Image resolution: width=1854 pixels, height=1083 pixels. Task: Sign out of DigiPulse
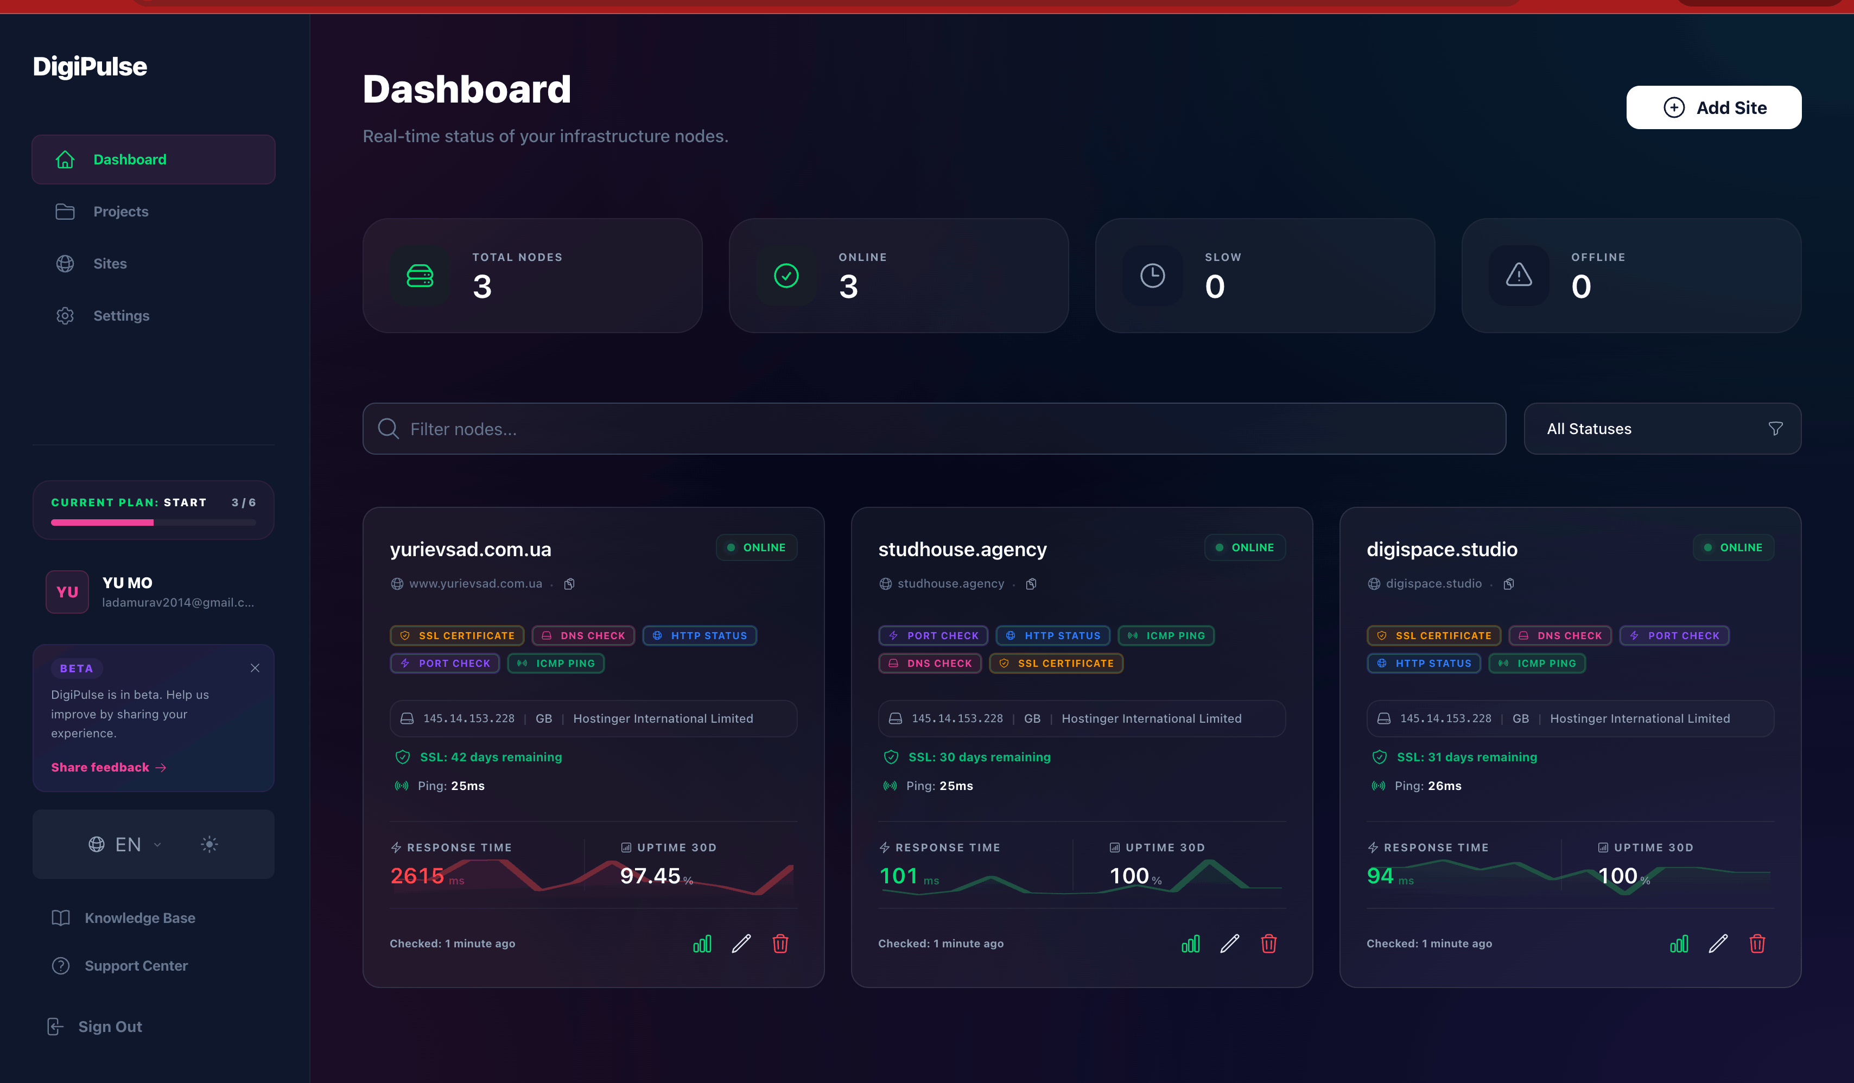click(95, 1027)
